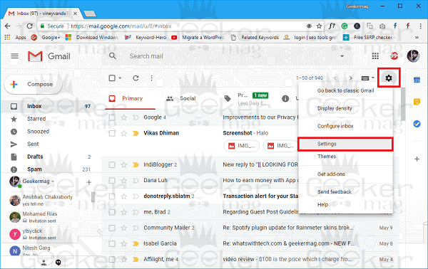This screenshot has width=428, height=269.
Task: Expand the Geekermag status dropdown
Action: (53, 181)
